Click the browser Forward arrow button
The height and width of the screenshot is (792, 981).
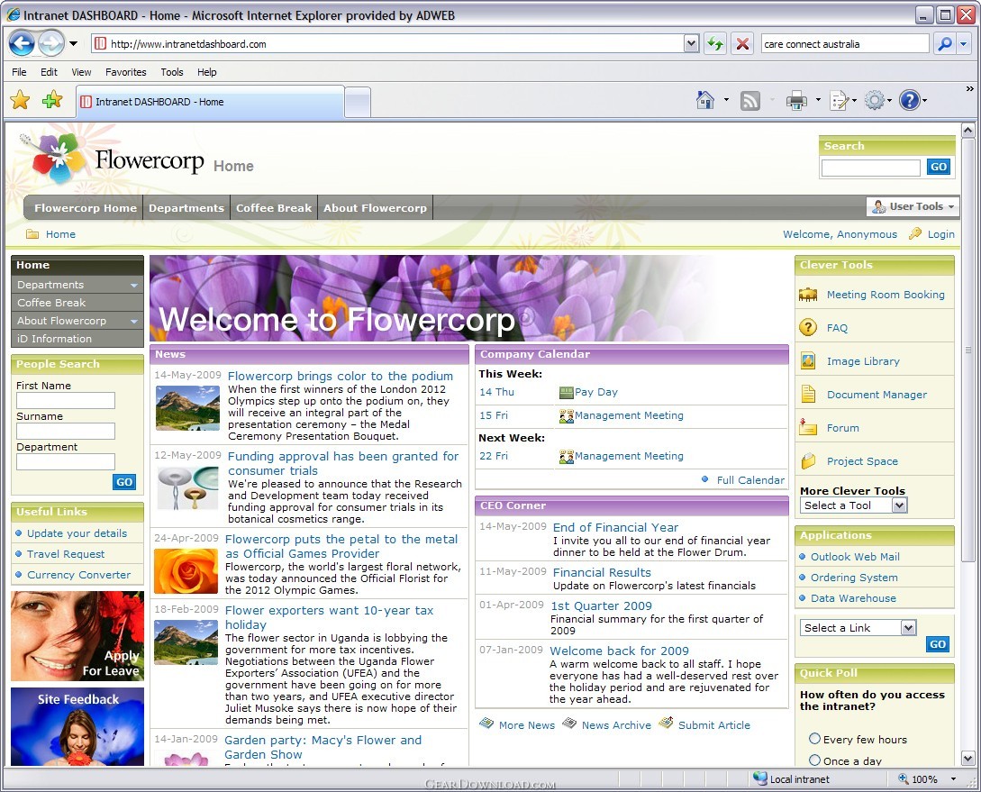(51, 44)
